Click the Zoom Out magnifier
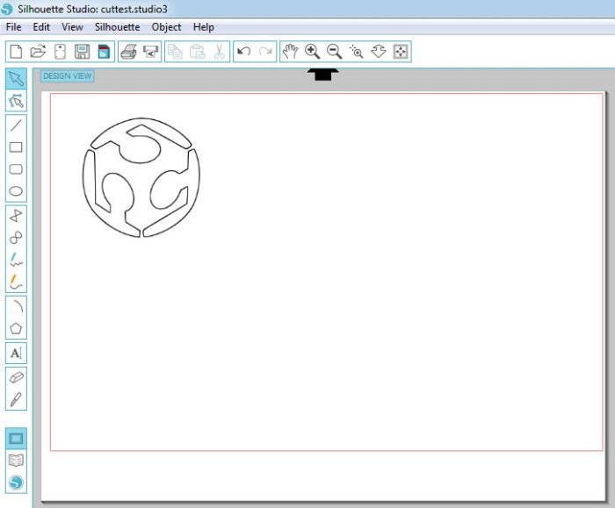This screenshot has width=615, height=508. (x=334, y=51)
